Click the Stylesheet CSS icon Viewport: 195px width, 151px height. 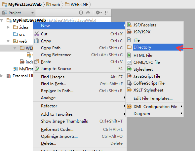point(129,69)
